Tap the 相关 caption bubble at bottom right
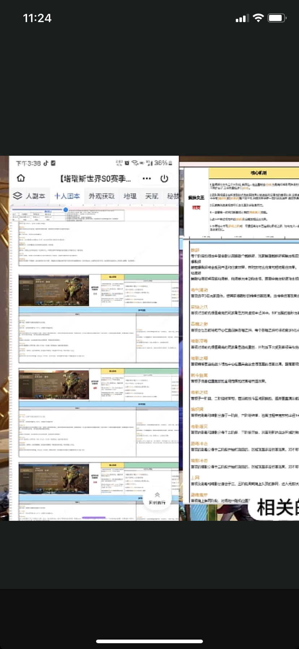The height and width of the screenshot is (649, 299). pyautogui.click(x=274, y=508)
